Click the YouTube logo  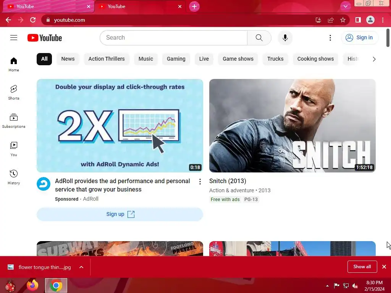click(x=45, y=38)
